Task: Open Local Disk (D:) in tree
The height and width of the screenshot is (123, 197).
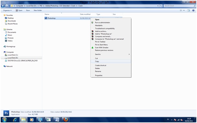Action: [x=13, y=58]
